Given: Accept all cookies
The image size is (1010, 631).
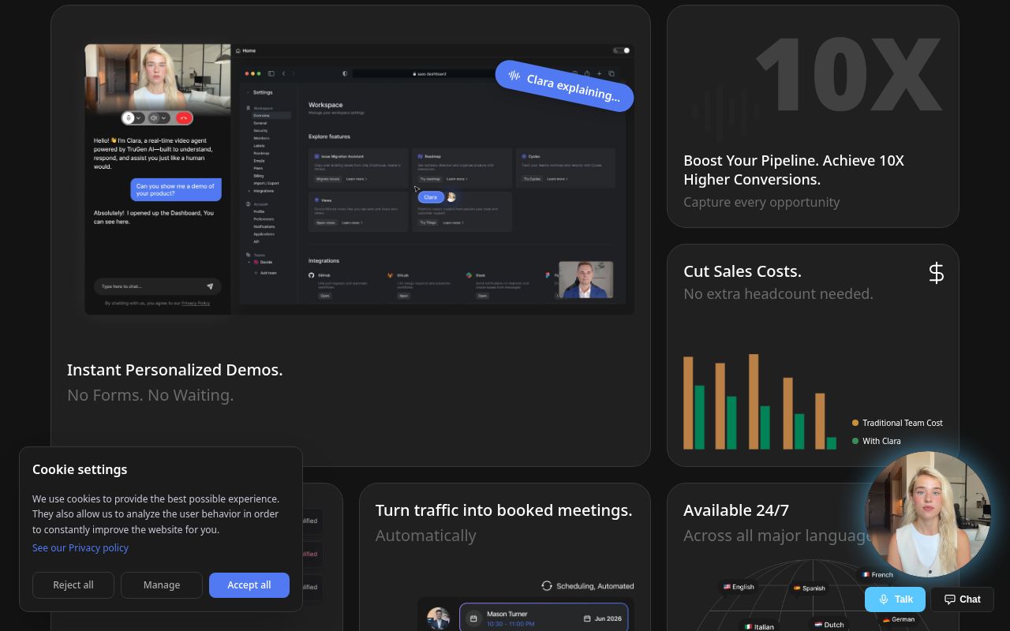Looking at the screenshot, I should 249,585.
